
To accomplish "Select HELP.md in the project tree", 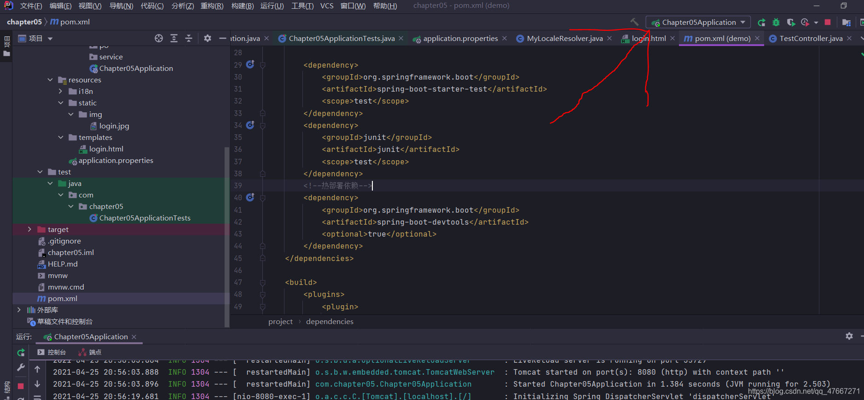I will [x=63, y=264].
